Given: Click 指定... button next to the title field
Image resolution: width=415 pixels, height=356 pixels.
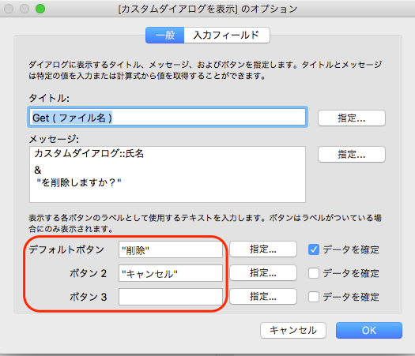Looking at the screenshot, I should [x=352, y=118].
